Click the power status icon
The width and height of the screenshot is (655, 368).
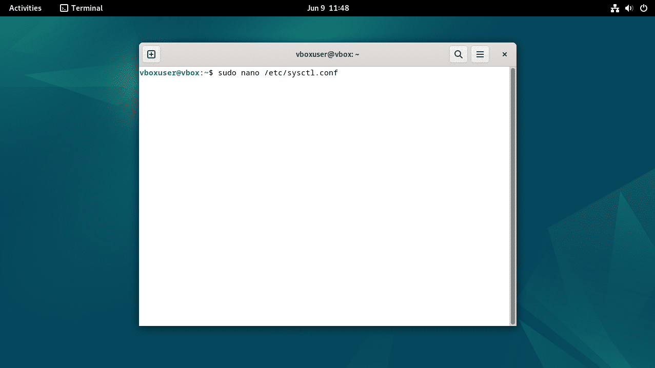(x=644, y=8)
